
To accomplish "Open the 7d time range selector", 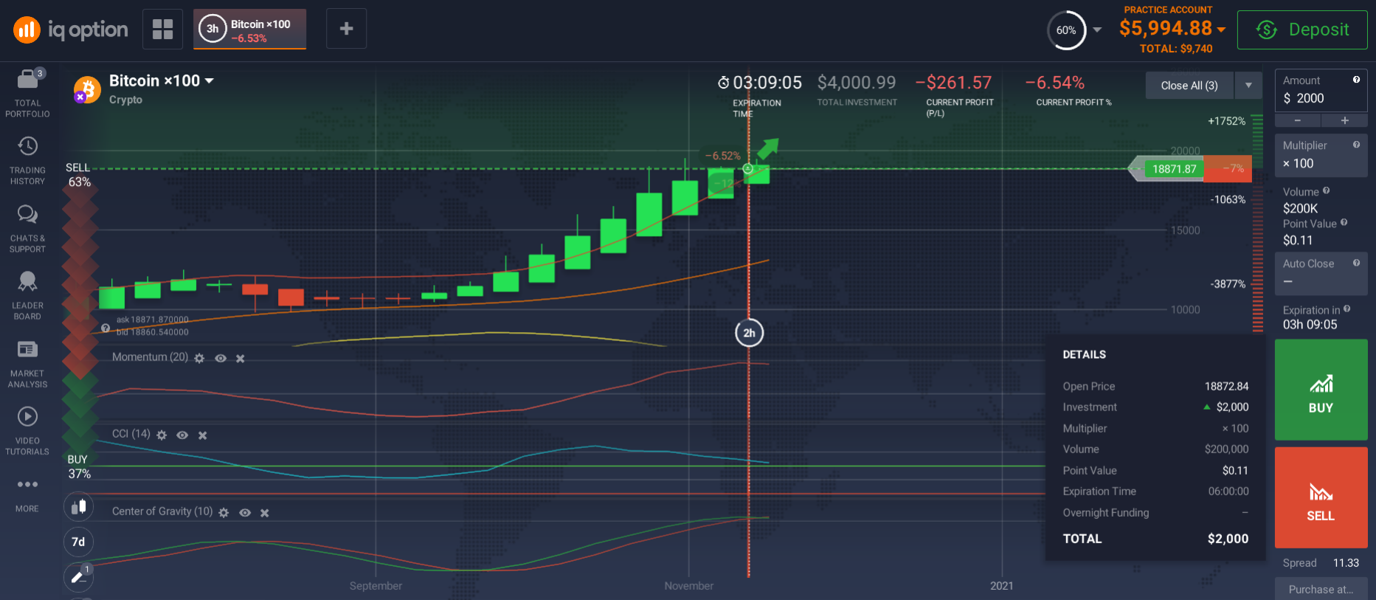I will pyautogui.click(x=78, y=542).
